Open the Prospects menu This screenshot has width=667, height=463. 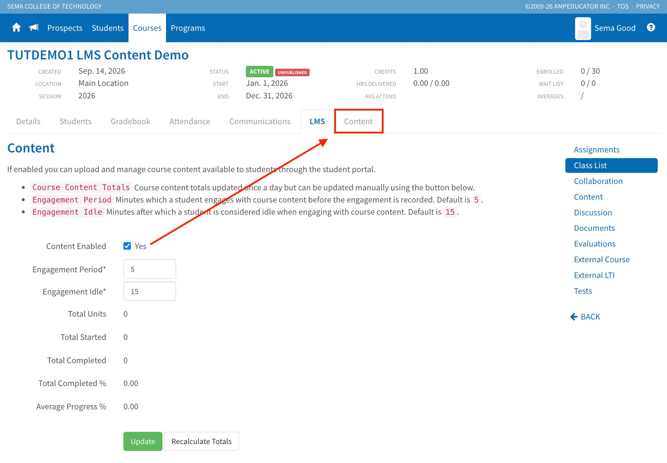65,28
